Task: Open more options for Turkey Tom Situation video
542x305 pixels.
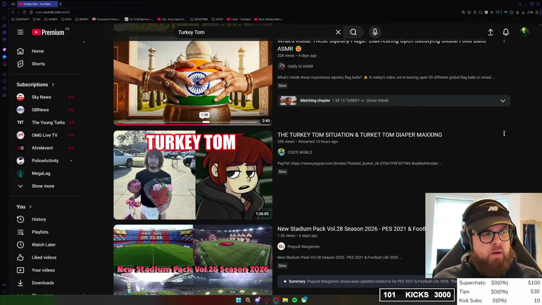Action: (504, 134)
